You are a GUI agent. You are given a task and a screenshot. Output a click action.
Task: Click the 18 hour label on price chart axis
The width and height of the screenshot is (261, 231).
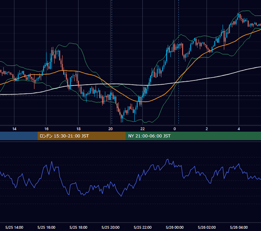point(78,129)
